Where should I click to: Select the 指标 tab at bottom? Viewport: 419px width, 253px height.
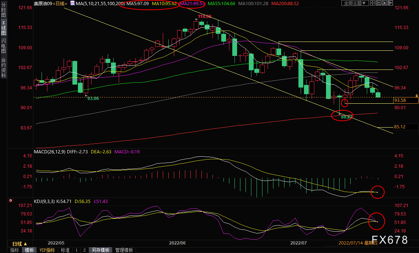(x=15, y=250)
